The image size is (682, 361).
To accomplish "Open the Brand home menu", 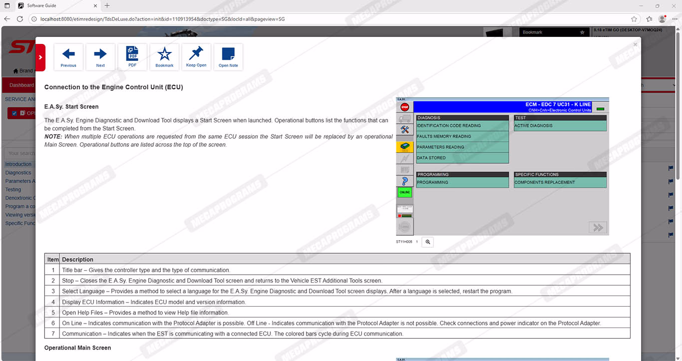I will 23,71.
